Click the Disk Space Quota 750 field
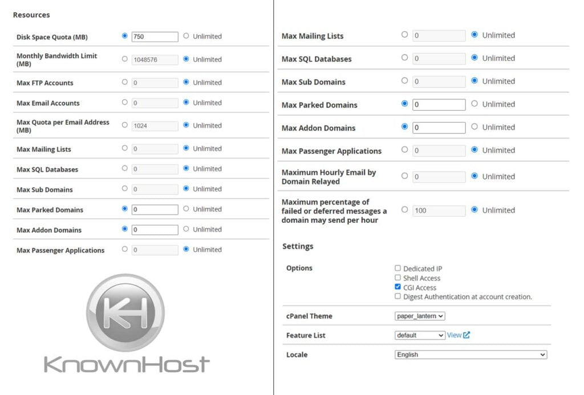Viewport: 584px width, 395px height. (x=155, y=36)
